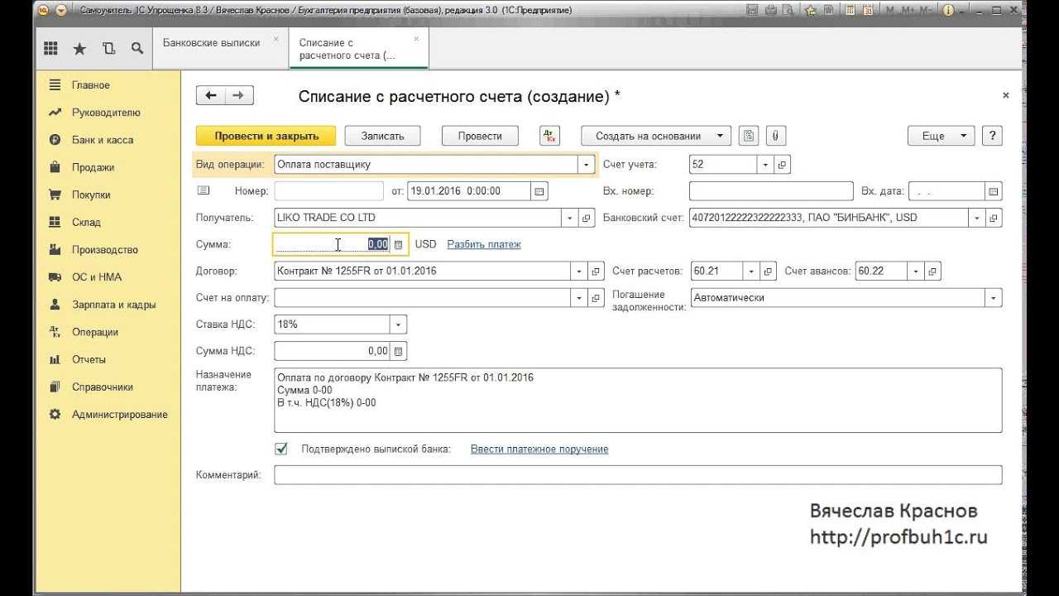Viewport: 1059px width, 596px height.
Task: Open Администрирование section
Action: pyautogui.click(x=119, y=414)
